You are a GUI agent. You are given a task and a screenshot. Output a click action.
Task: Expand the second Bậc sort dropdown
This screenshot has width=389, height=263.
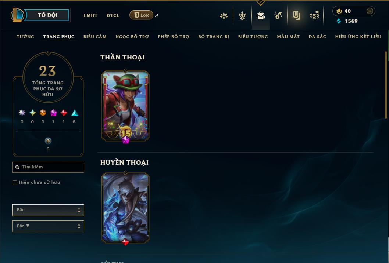point(48,226)
